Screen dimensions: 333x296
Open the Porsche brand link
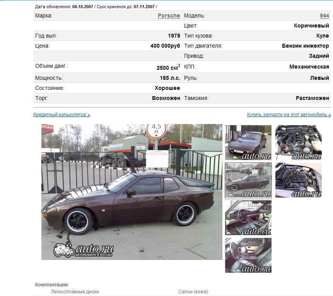pos(169,16)
